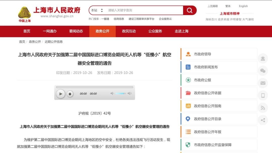Open 政府信息公开指南 sidebar entry
This screenshot has height=153, width=272.
click(219, 106)
